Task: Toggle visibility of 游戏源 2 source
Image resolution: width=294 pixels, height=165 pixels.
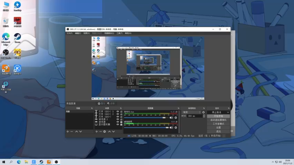Action: coord(118,119)
